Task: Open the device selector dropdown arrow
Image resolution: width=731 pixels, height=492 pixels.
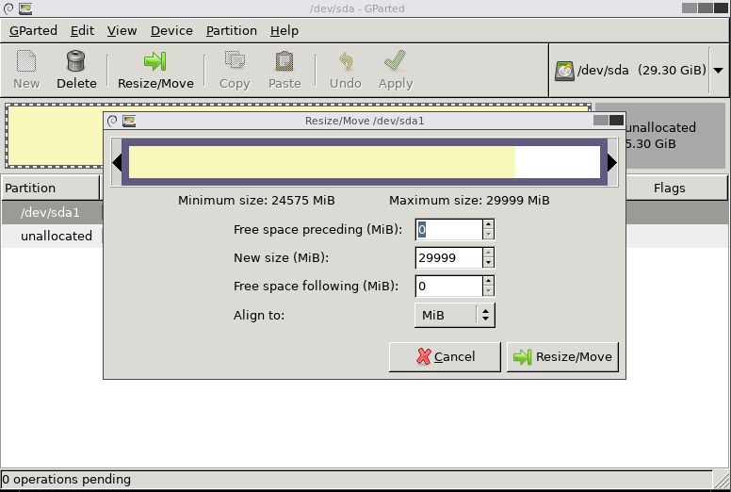Action: [719, 71]
